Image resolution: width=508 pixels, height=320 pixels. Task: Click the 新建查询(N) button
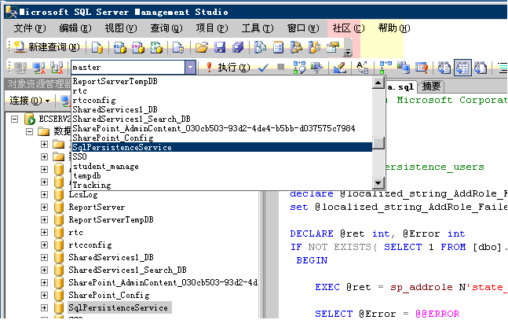pos(47,47)
